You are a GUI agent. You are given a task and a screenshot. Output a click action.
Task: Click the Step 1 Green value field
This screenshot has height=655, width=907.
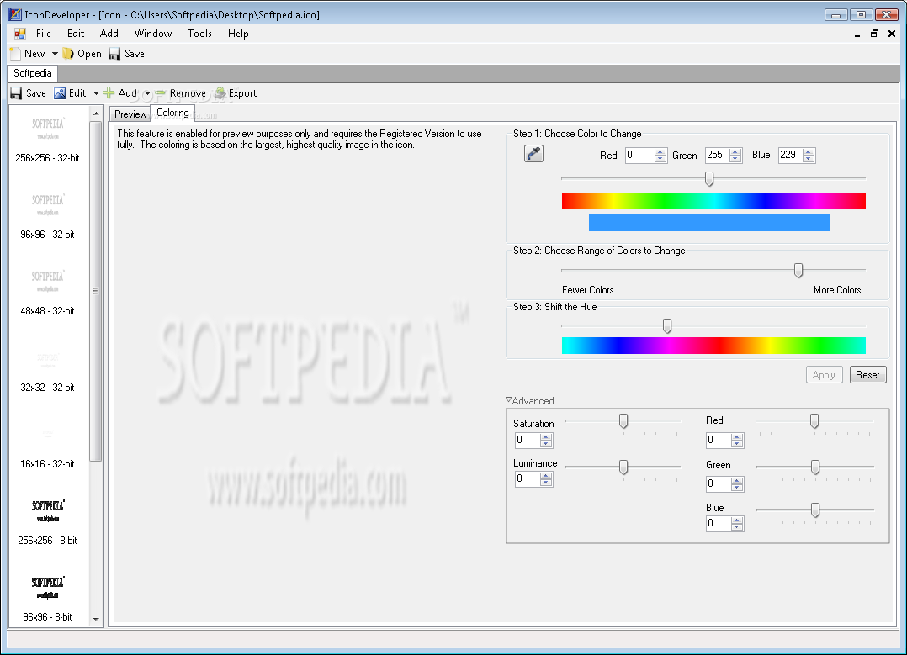[717, 155]
